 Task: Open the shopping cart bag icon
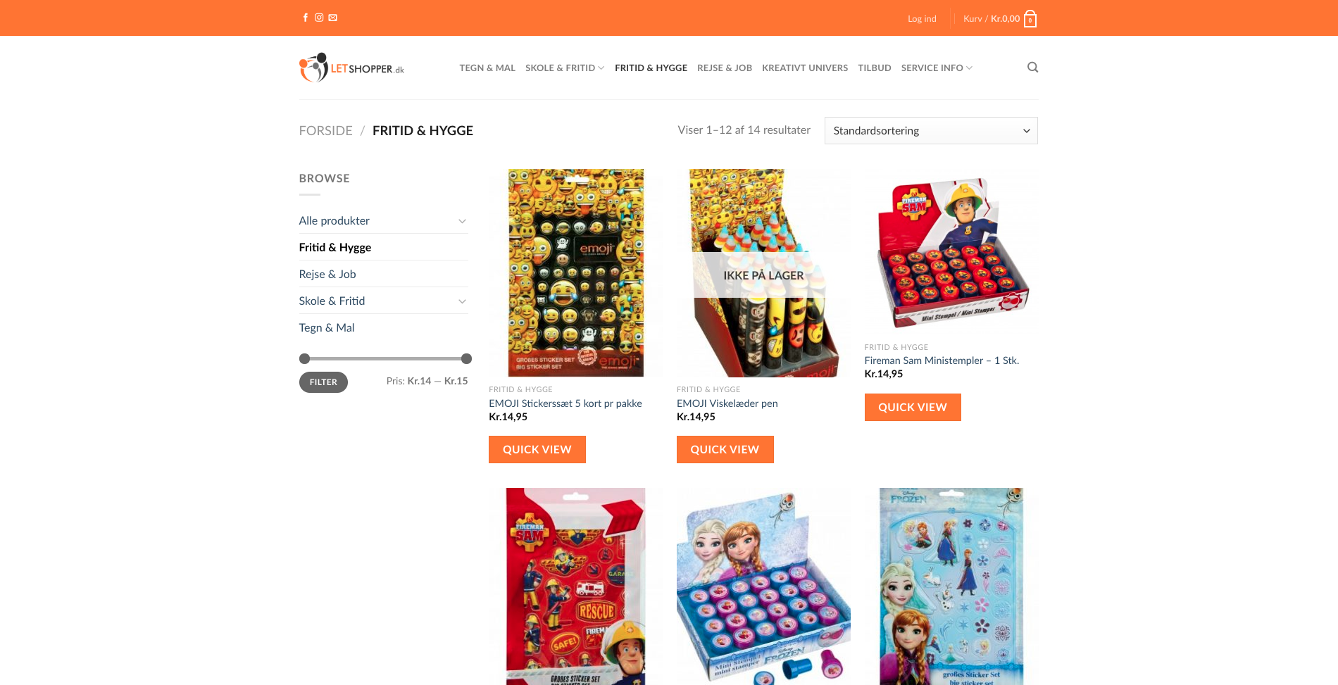tap(1030, 18)
